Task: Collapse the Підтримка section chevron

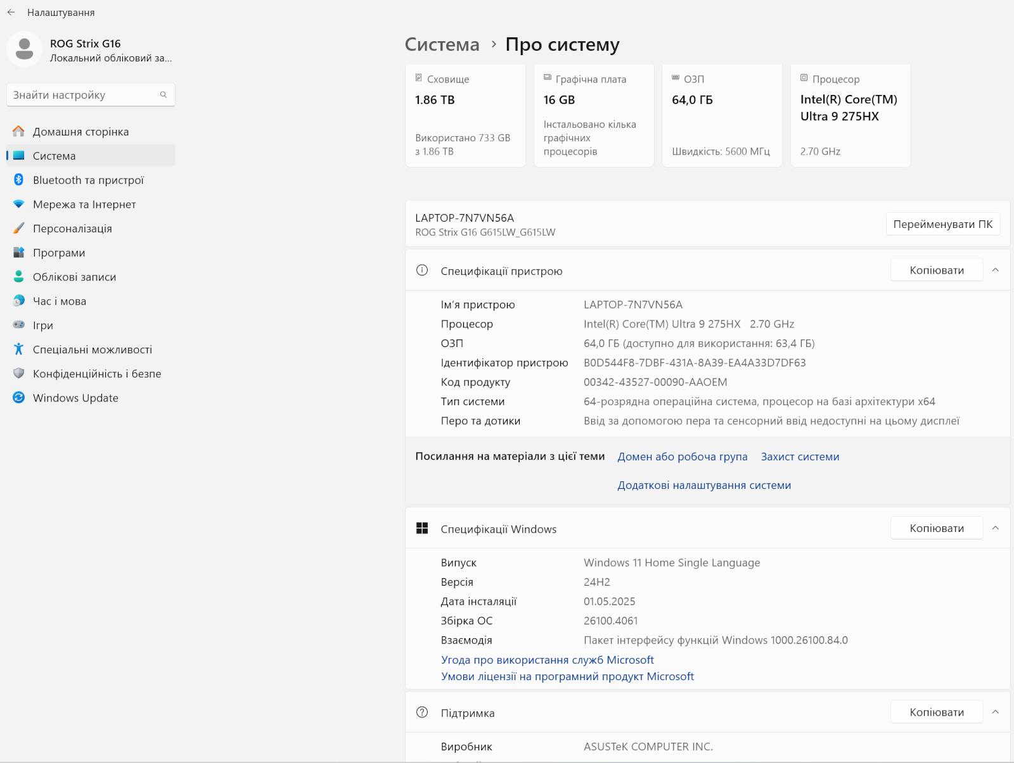Action: click(996, 712)
